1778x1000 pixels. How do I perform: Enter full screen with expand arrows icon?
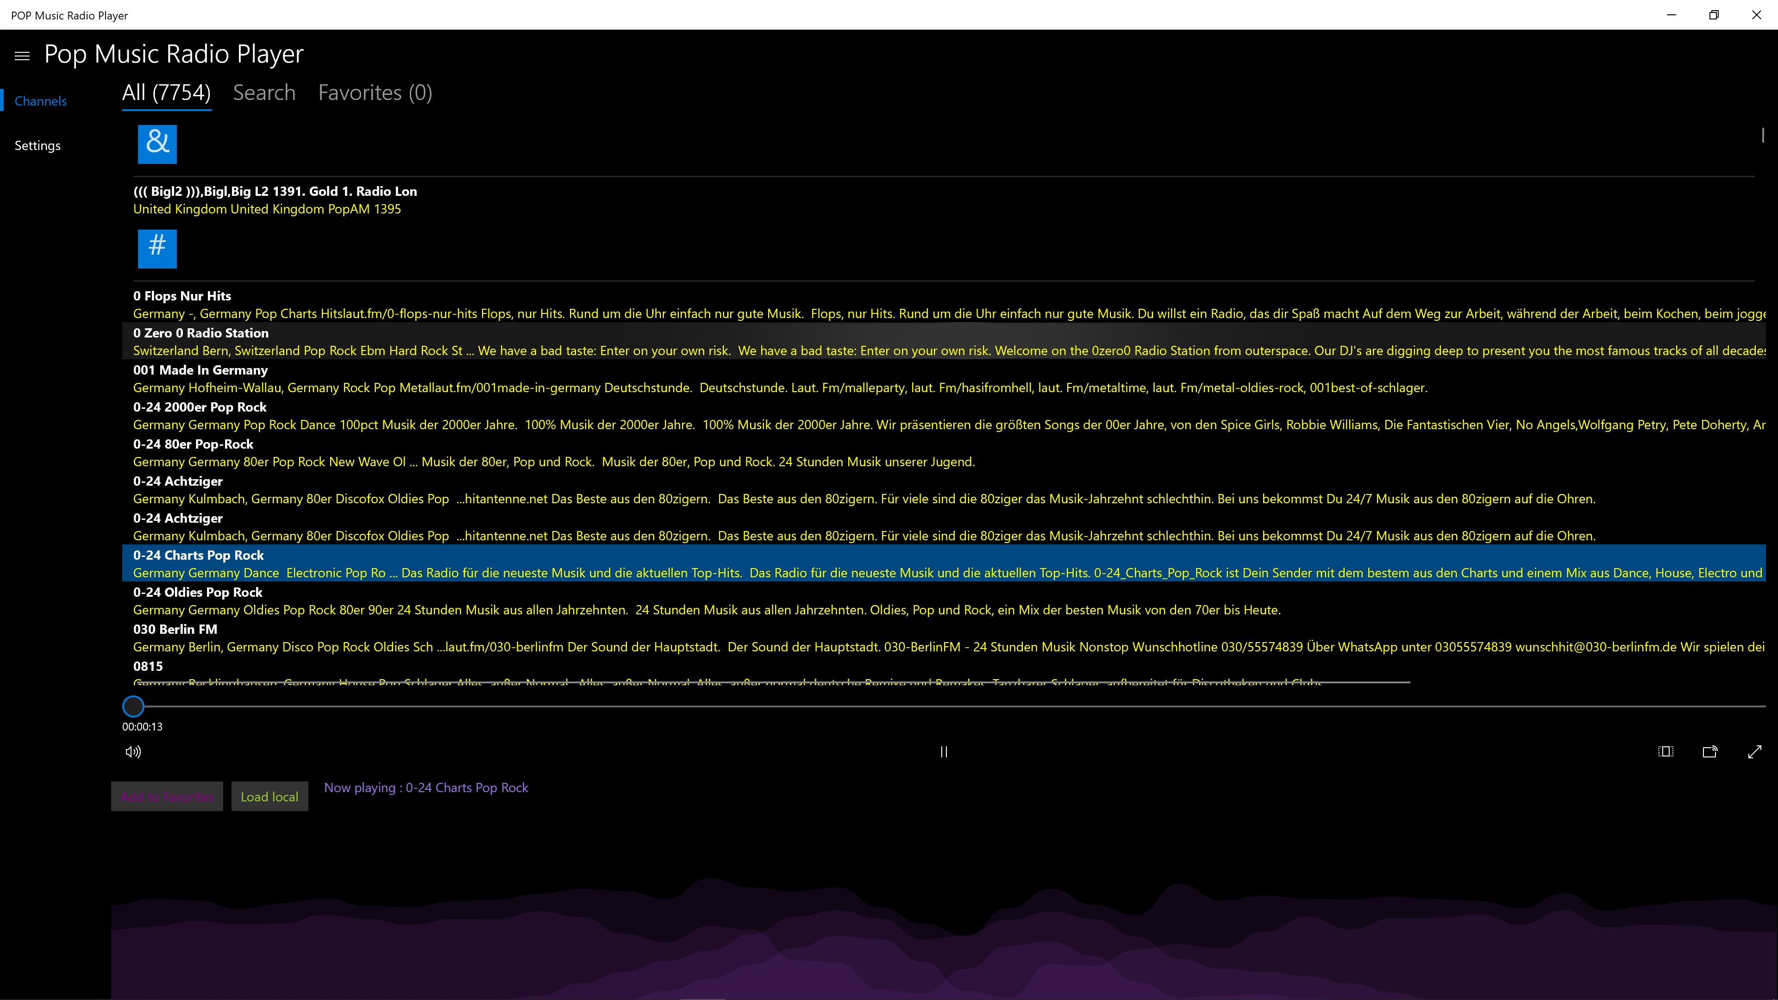[1754, 751]
